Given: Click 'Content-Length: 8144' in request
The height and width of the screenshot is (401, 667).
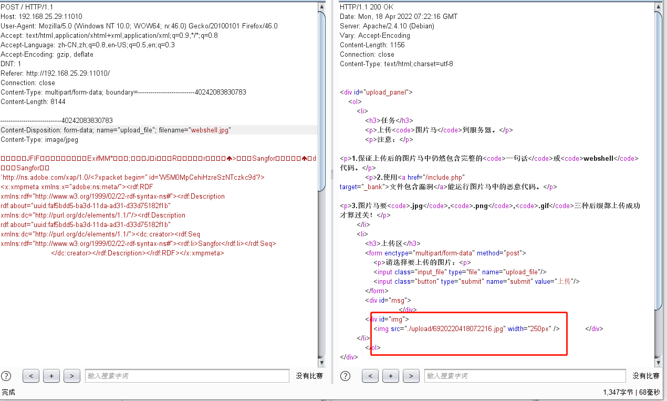Looking at the screenshot, I should 33,101.
